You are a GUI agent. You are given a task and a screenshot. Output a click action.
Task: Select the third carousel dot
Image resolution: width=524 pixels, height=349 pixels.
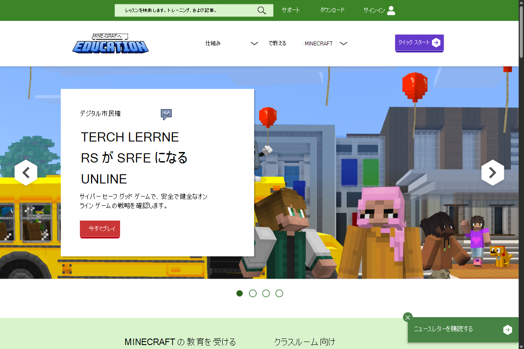pos(266,293)
